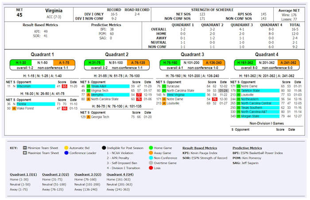Click the yellow Automatic Bid circle icon
Viewport: 310px width, 200px height.
pos(66,148)
